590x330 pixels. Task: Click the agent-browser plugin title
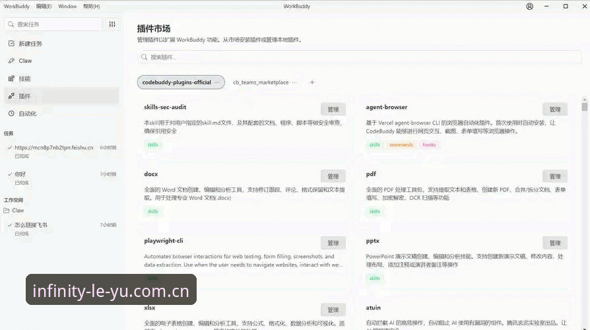(x=387, y=107)
